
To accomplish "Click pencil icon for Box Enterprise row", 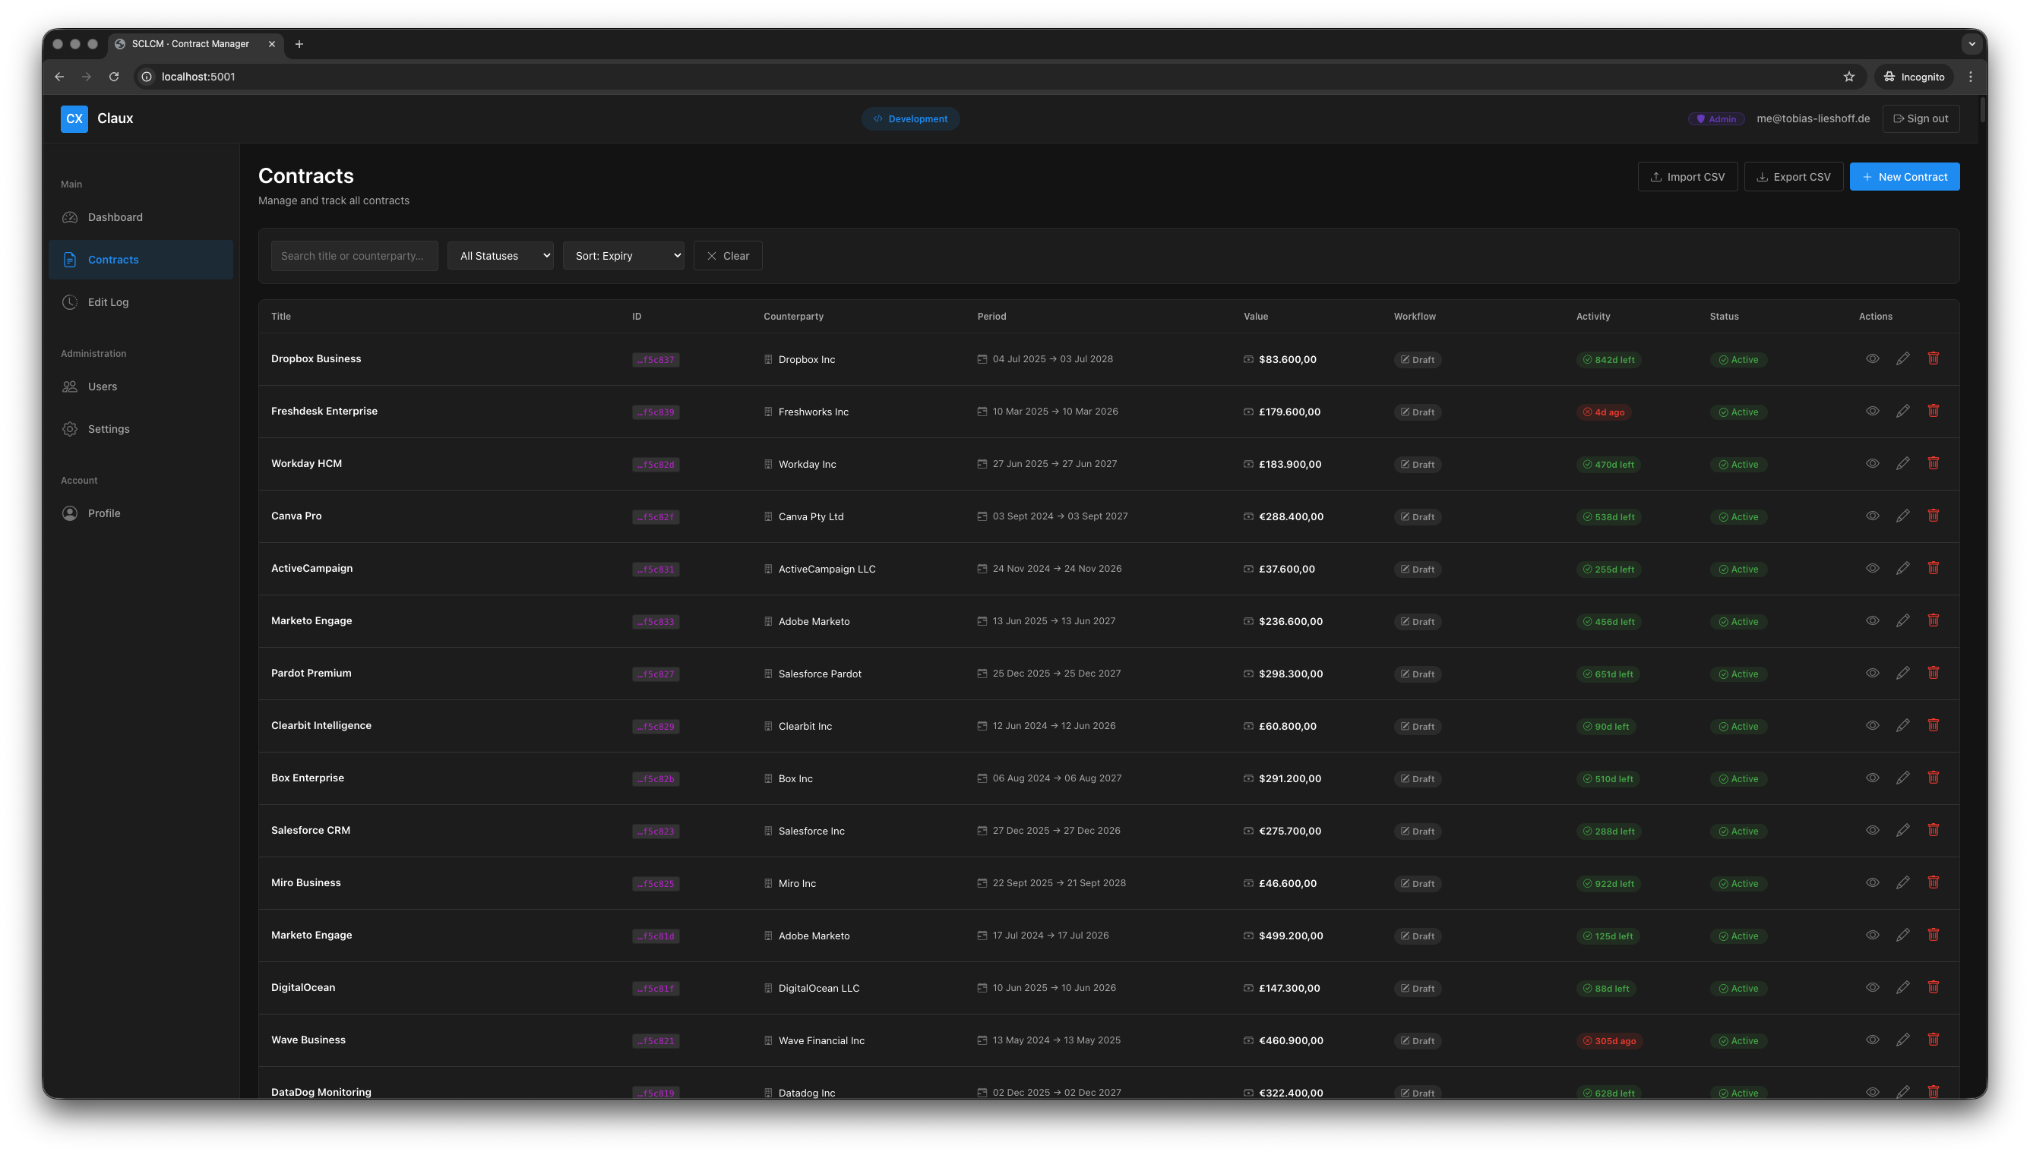I will tap(1902, 778).
